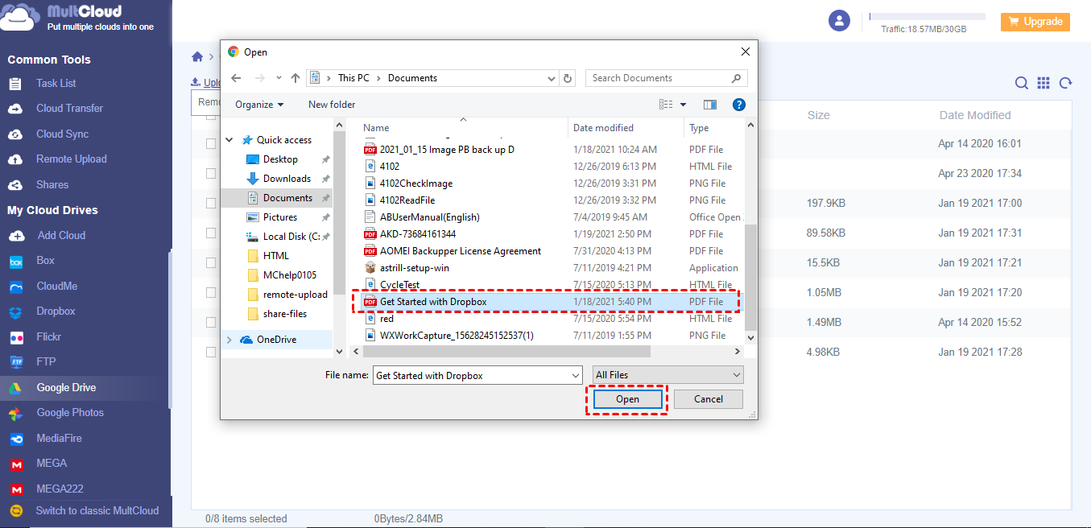Screen dimensions: 1091x528
Task: Open the All Files type dropdown
Action: [x=667, y=374]
